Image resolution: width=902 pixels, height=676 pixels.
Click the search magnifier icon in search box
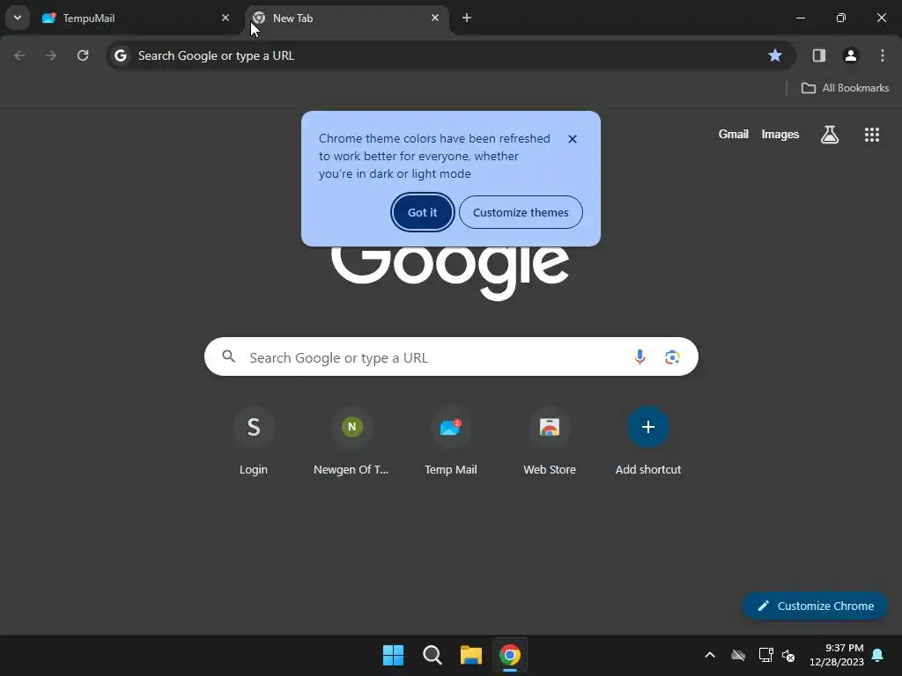click(229, 357)
